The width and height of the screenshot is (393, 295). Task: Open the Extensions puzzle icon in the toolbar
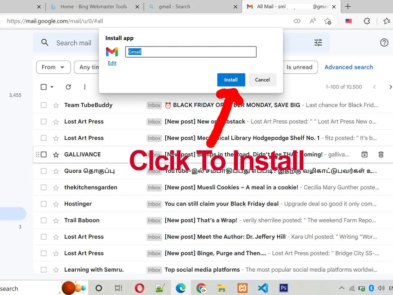point(367,21)
